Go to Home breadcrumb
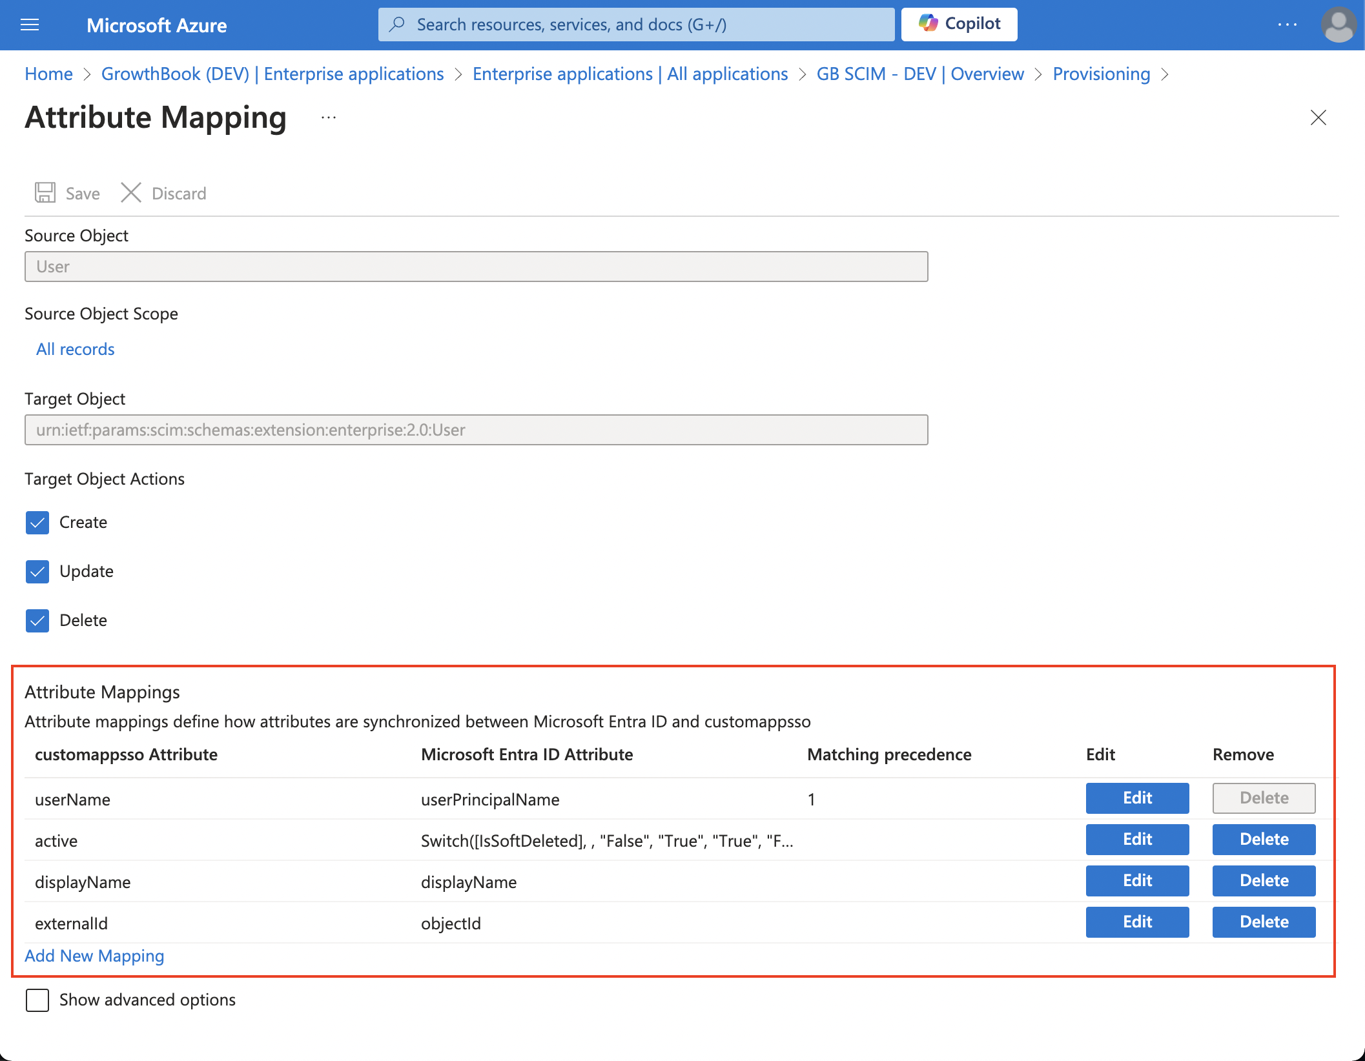 [48, 74]
